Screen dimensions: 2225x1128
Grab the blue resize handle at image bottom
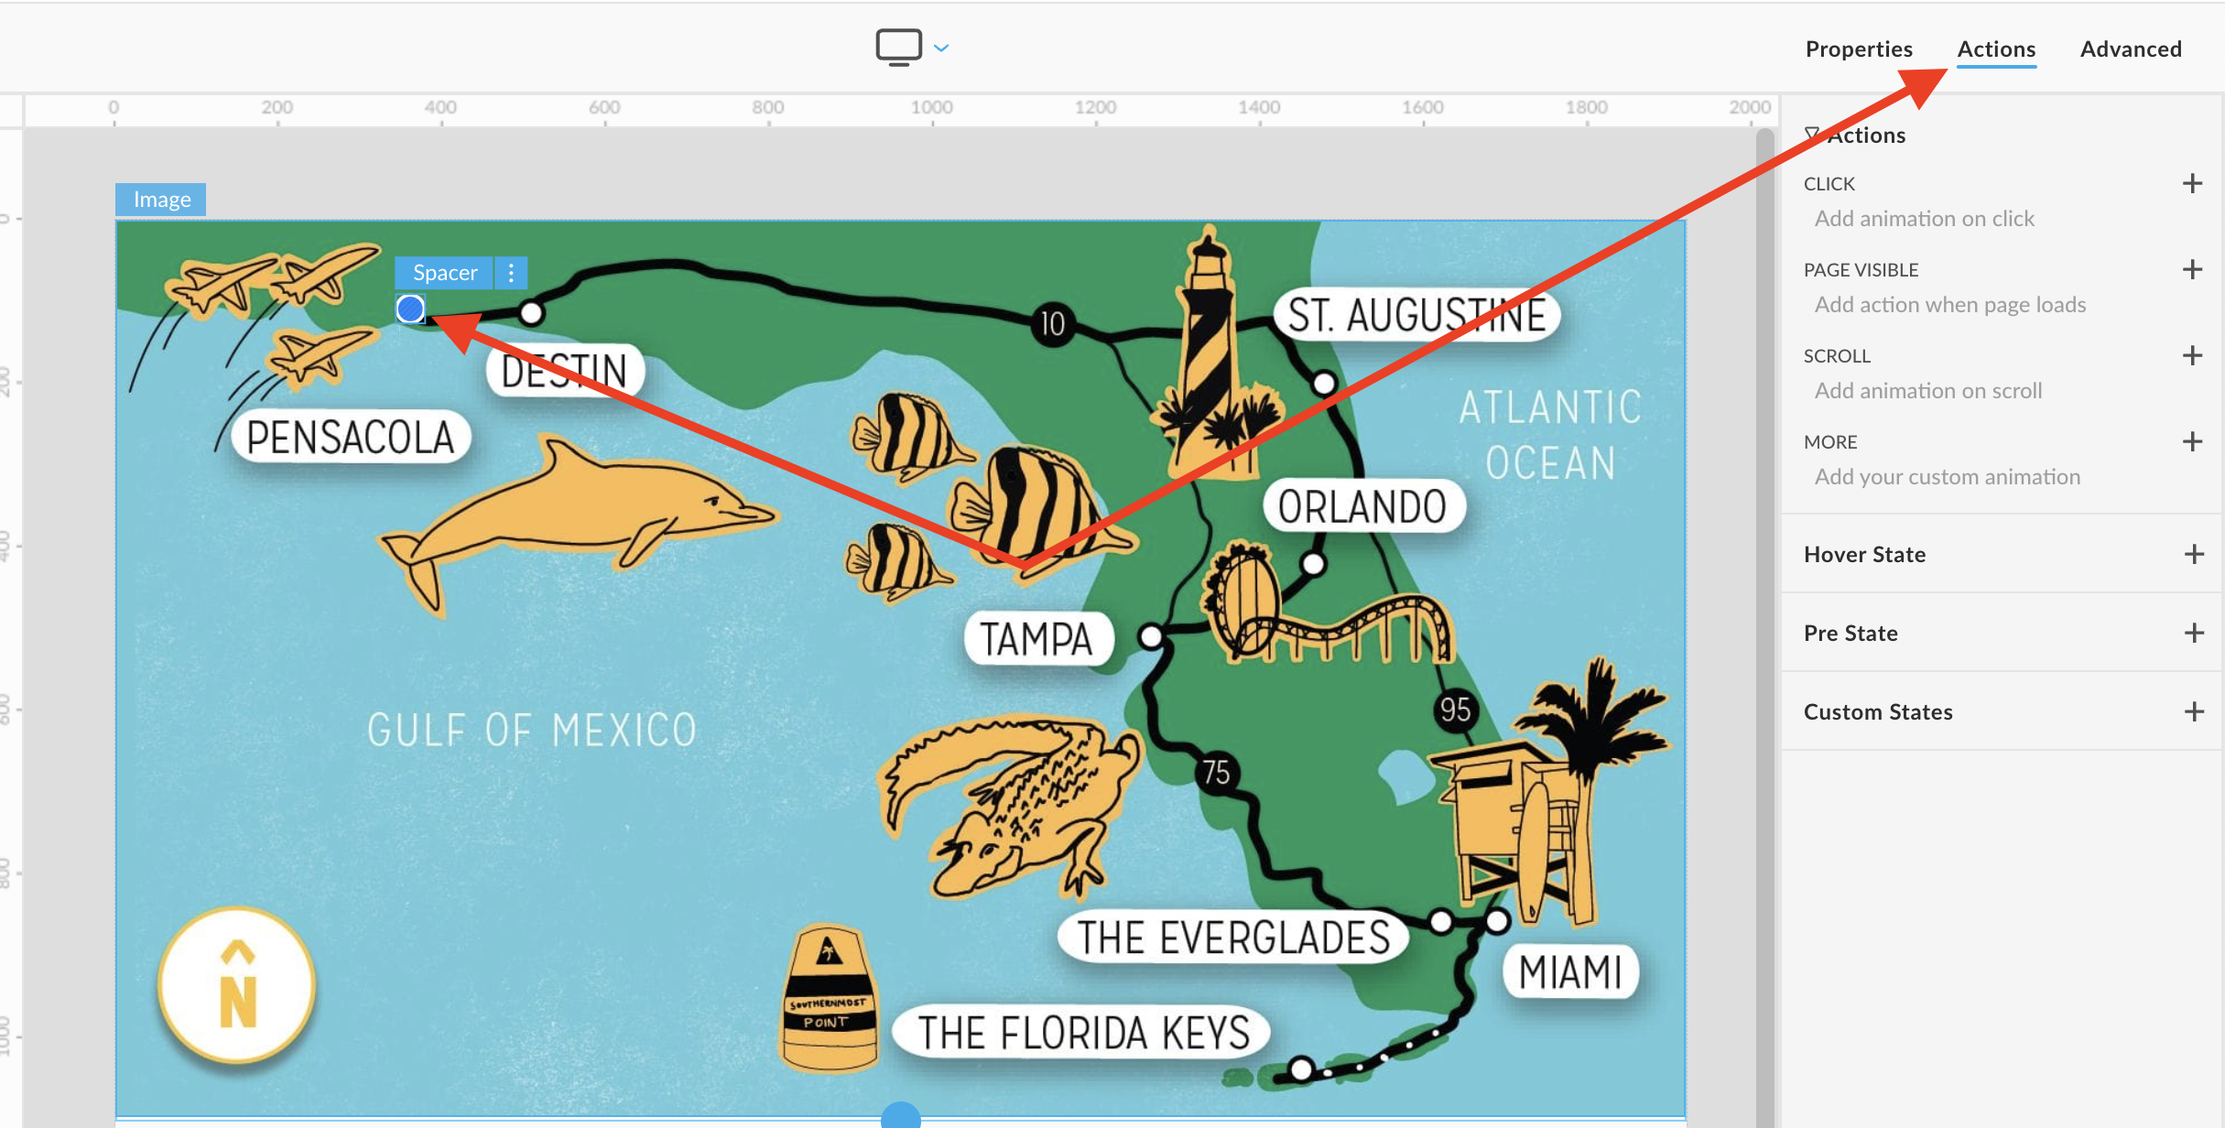click(900, 1116)
